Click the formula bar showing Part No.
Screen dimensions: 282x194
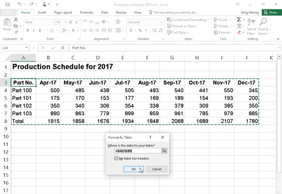(173, 48)
